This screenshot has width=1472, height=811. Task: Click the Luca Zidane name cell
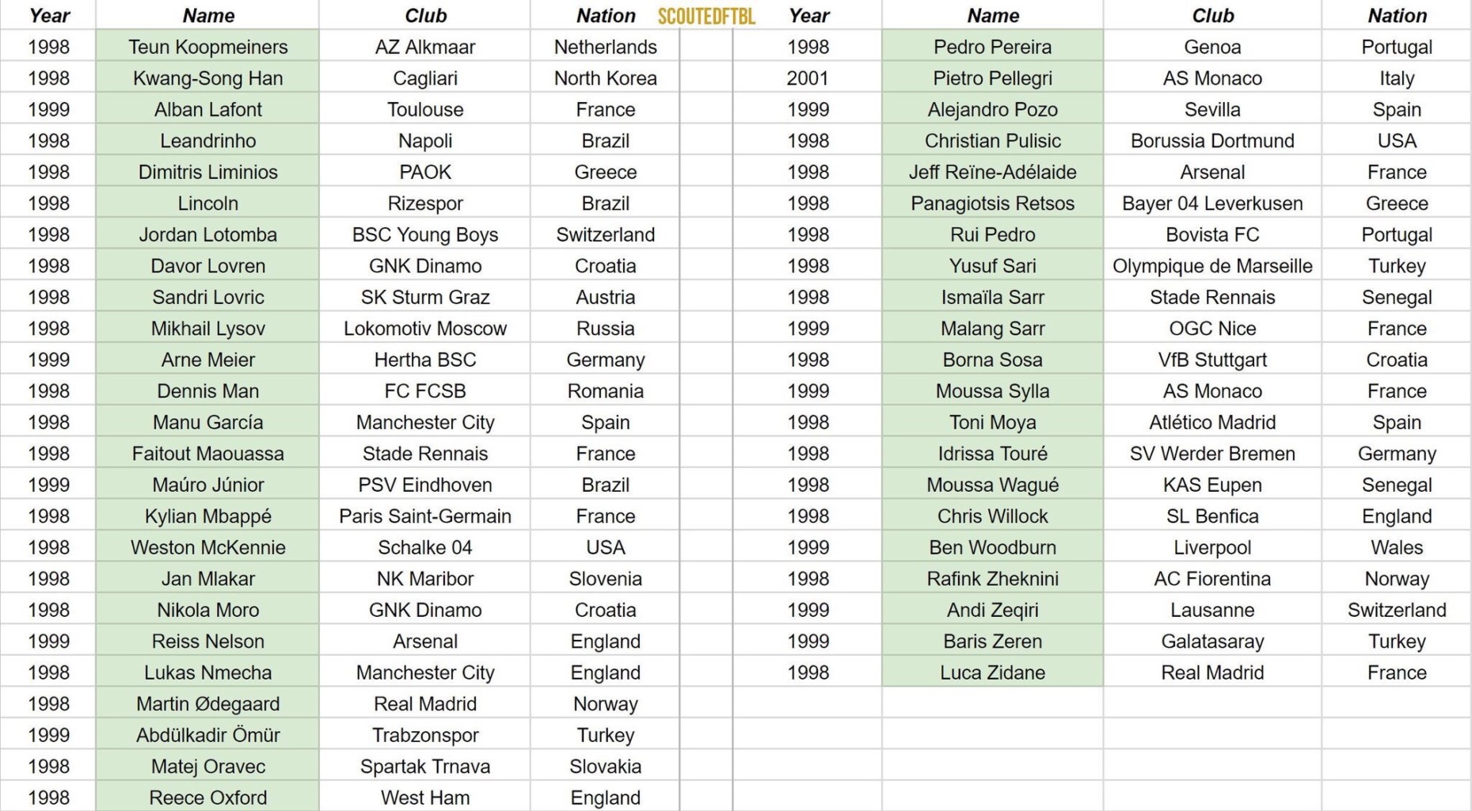point(992,672)
